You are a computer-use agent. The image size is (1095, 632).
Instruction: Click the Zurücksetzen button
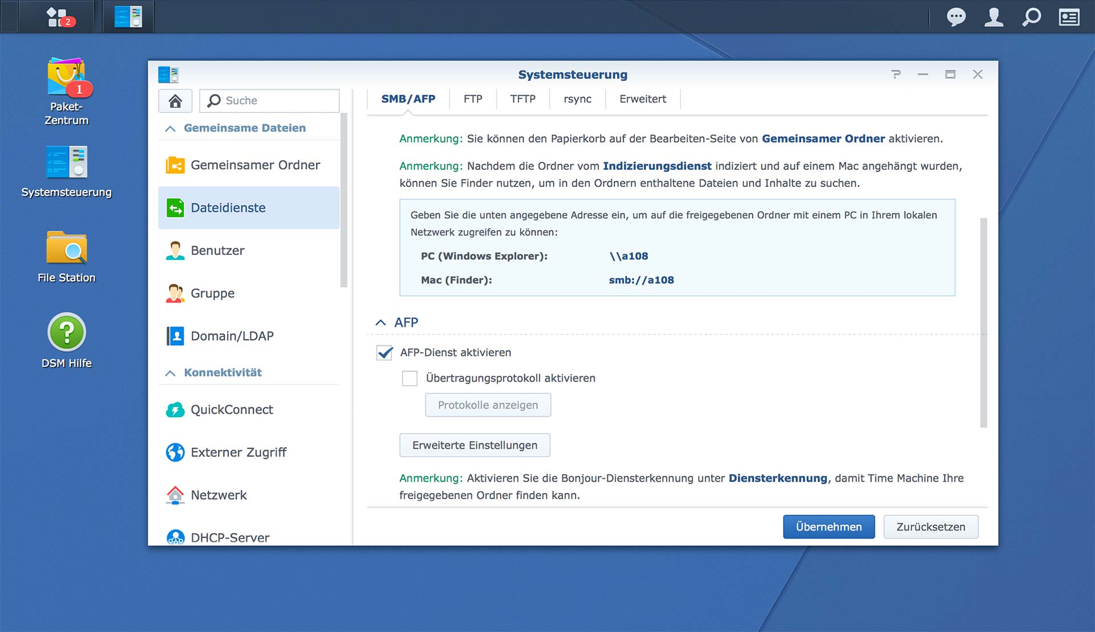(x=931, y=527)
